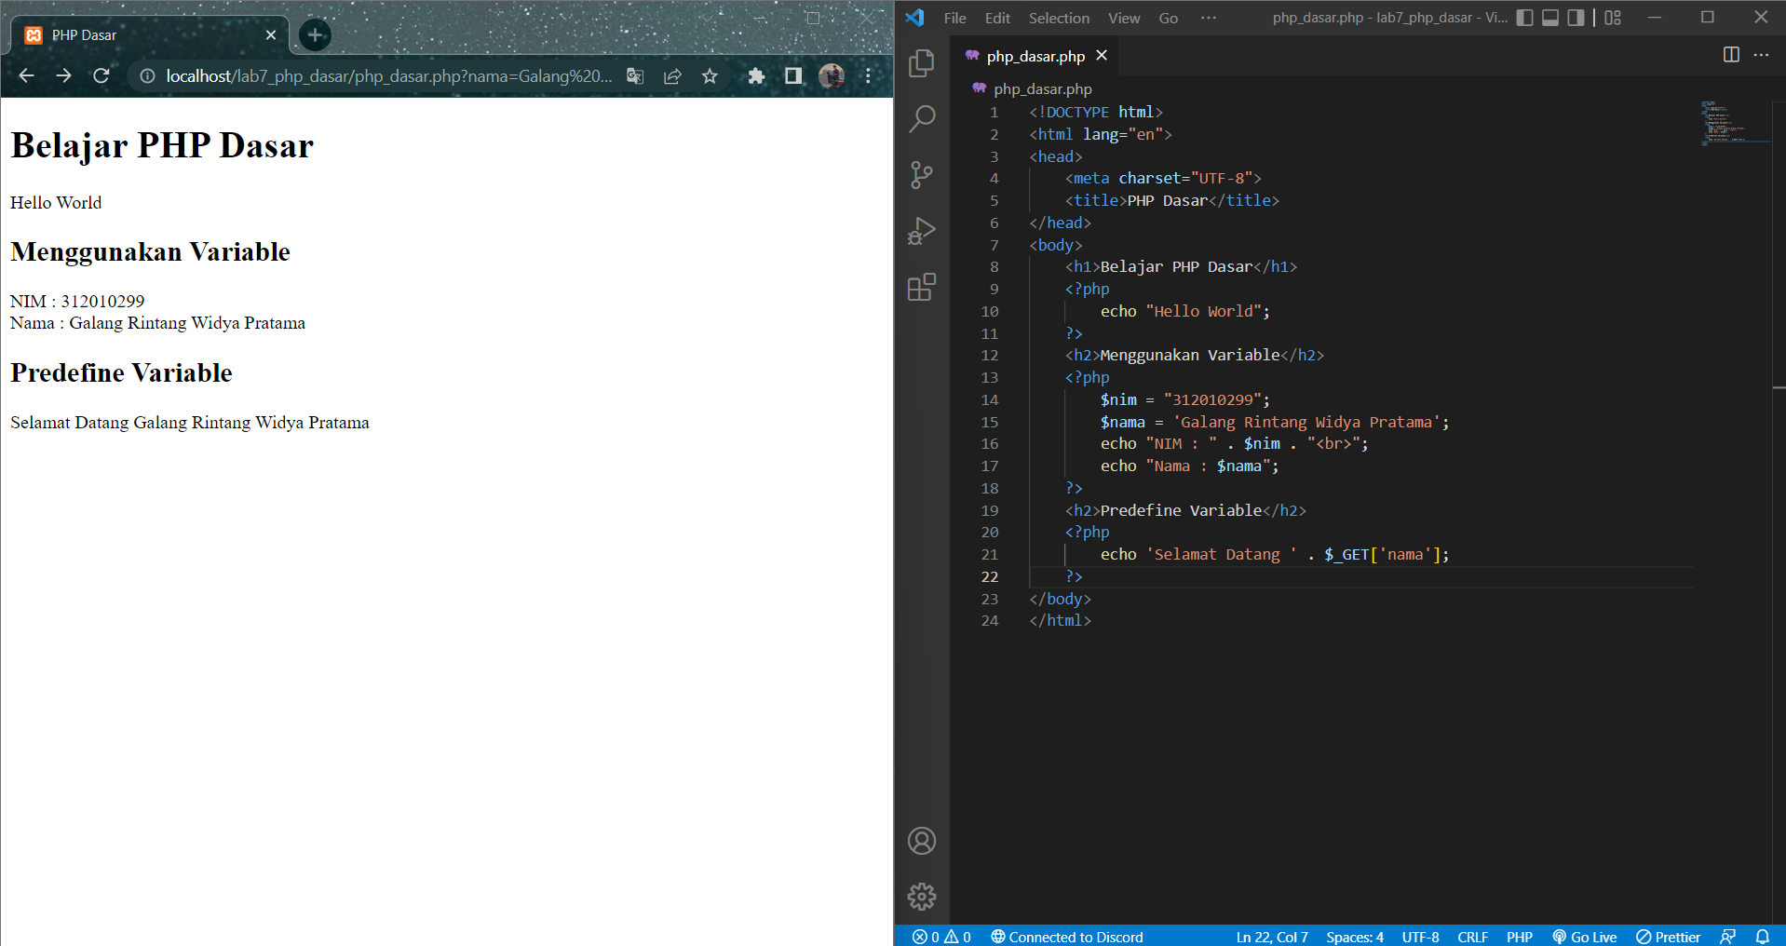Split the editor to the right
The height and width of the screenshot is (946, 1786).
1731,55
